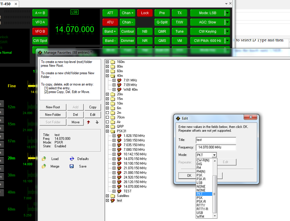Choose DIG from the mode list
This screenshot has height=221, width=290.
tap(204, 164)
